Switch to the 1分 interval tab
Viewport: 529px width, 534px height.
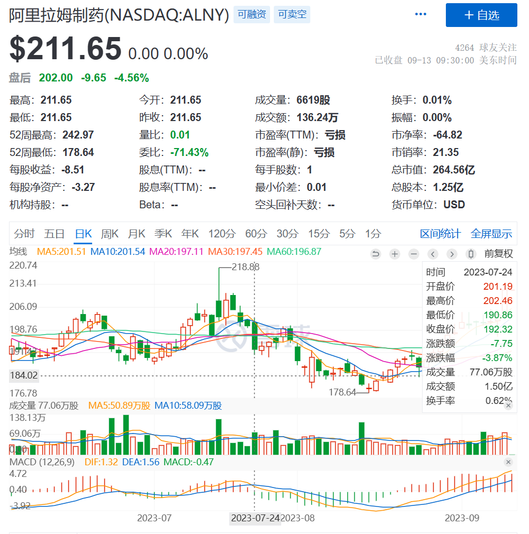(373, 234)
